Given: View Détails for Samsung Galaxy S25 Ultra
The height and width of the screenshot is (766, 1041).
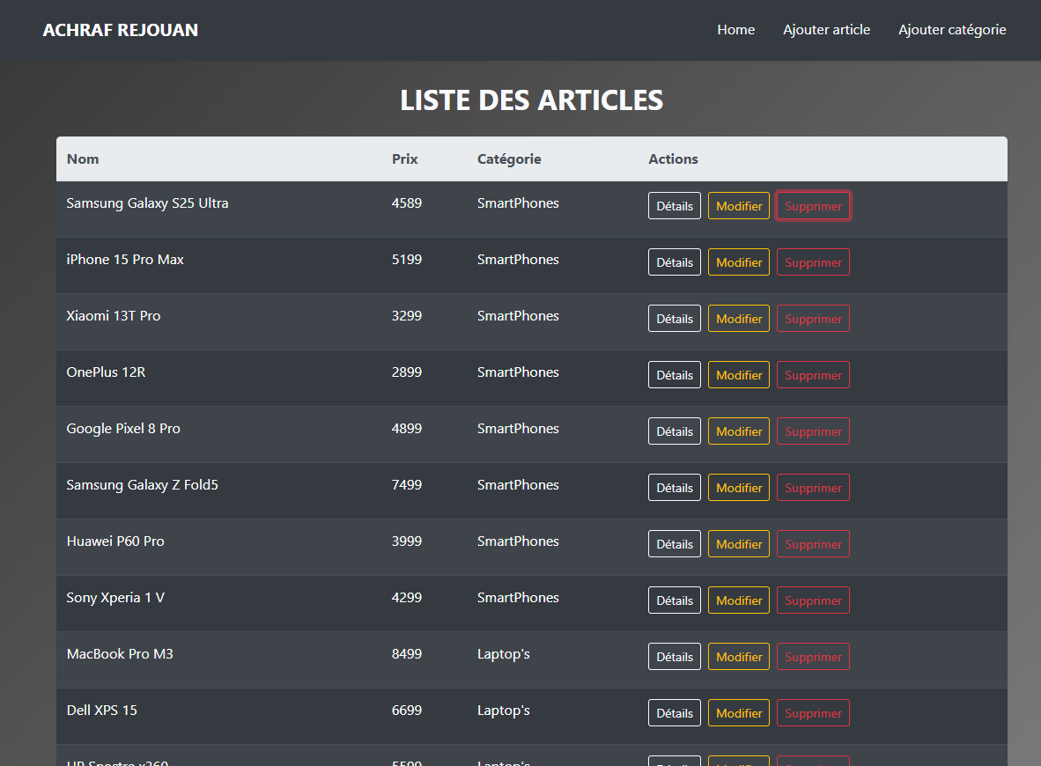Looking at the screenshot, I should tap(675, 206).
